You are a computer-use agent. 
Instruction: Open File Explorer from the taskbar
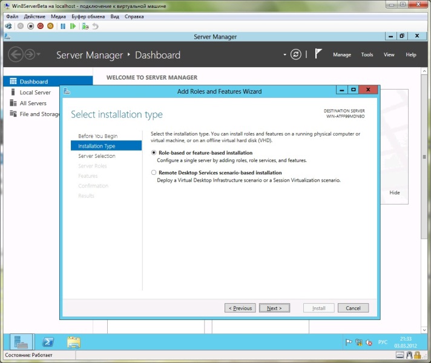74,342
